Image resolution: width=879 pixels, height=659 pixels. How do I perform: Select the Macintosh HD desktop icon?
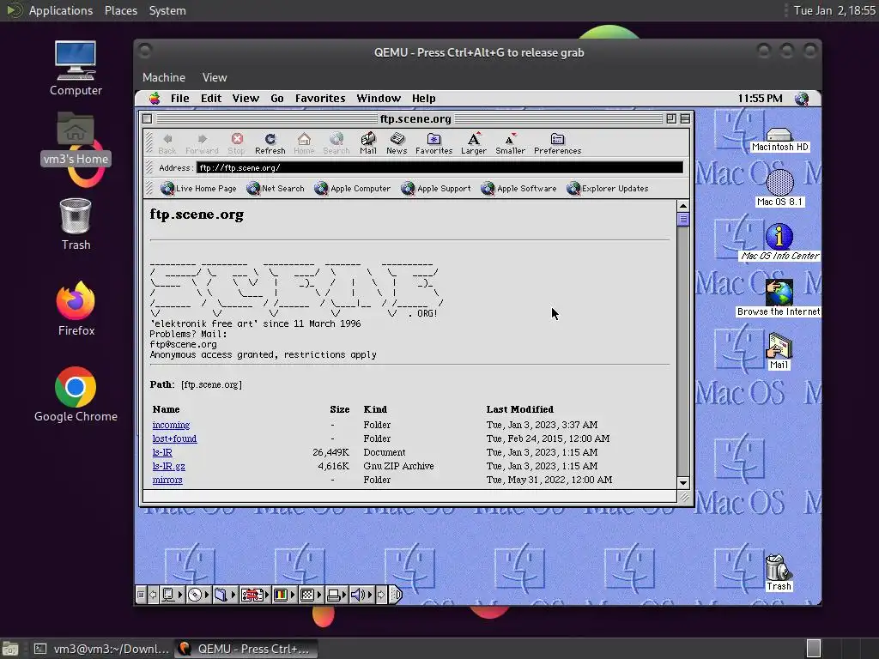click(779, 140)
